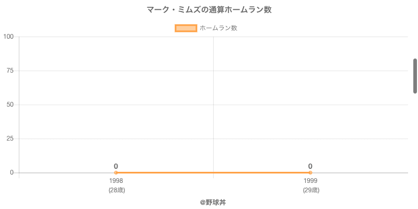Click the orange legend color box
Viewport: 418px width, 209px height.
(x=186, y=28)
